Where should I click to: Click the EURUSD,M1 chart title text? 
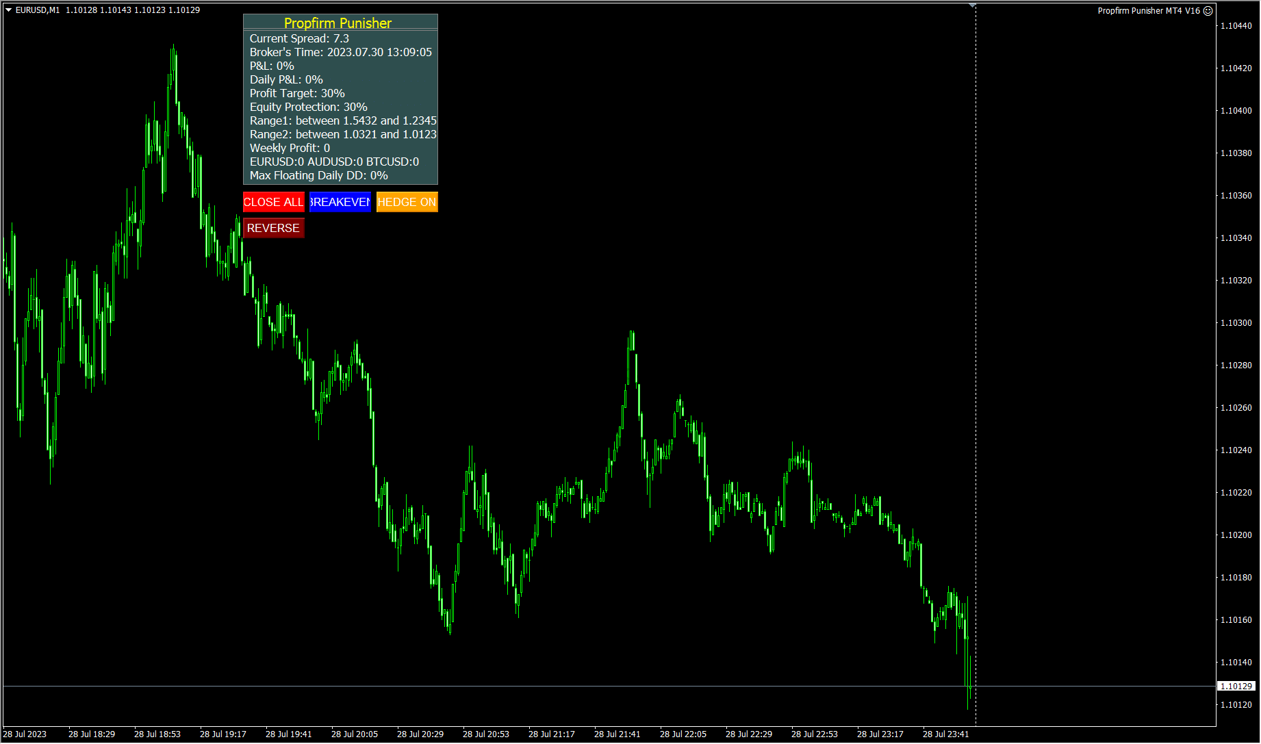click(38, 10)
